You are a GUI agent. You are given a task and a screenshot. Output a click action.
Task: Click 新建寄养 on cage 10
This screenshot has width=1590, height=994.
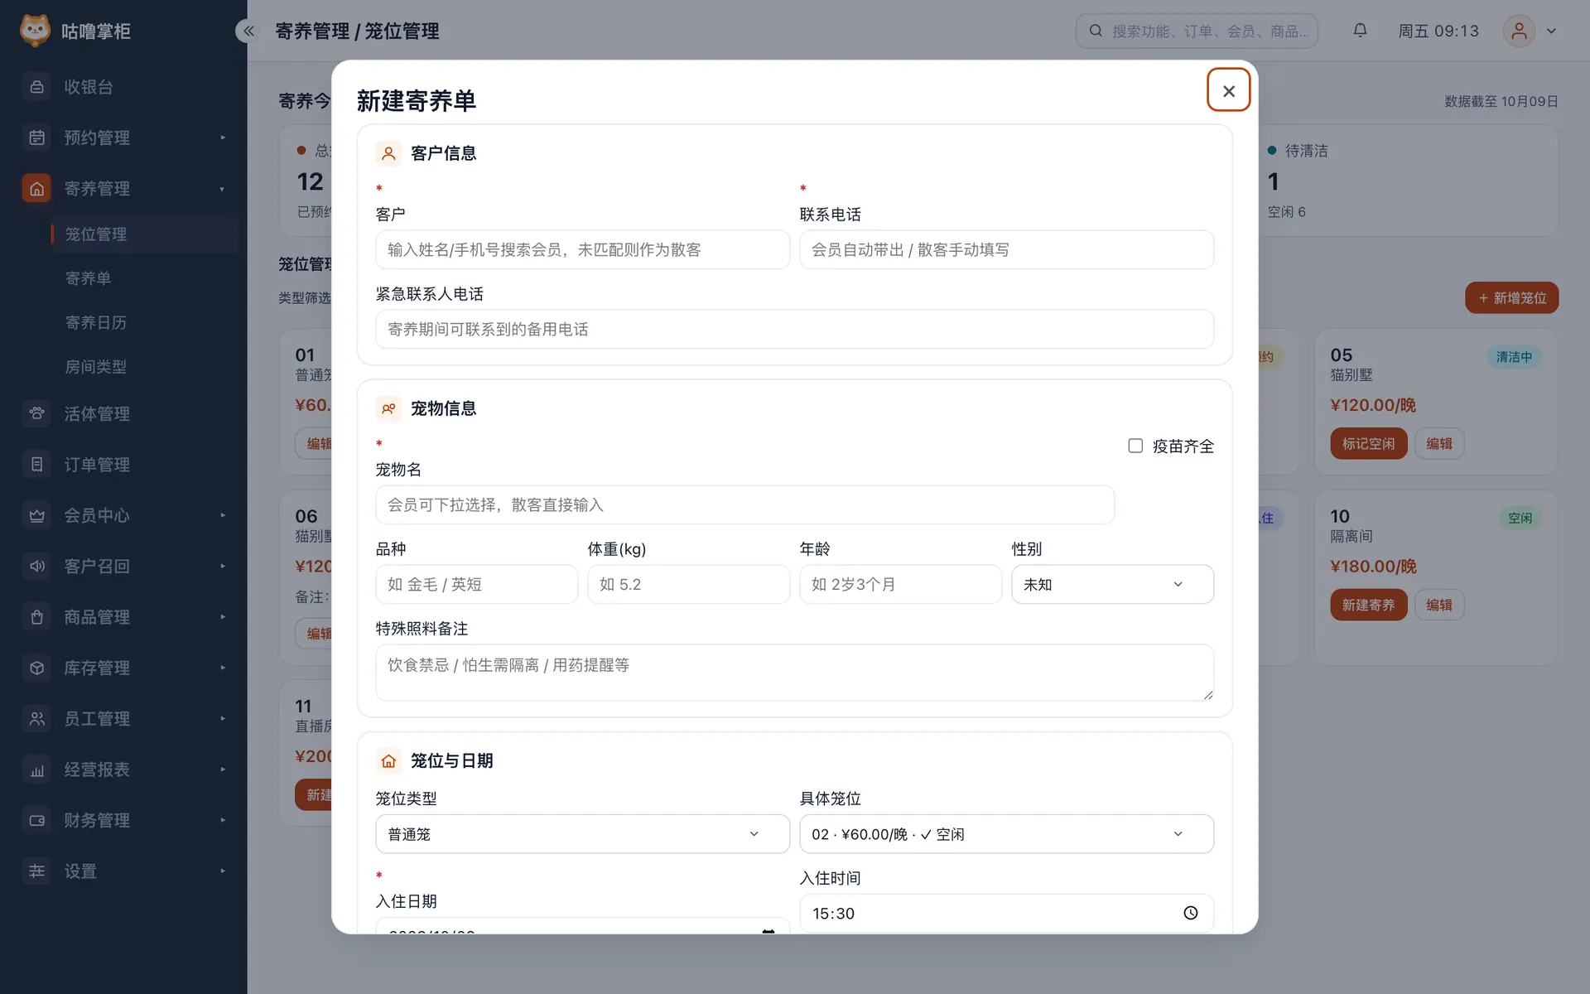(1368, 606)
